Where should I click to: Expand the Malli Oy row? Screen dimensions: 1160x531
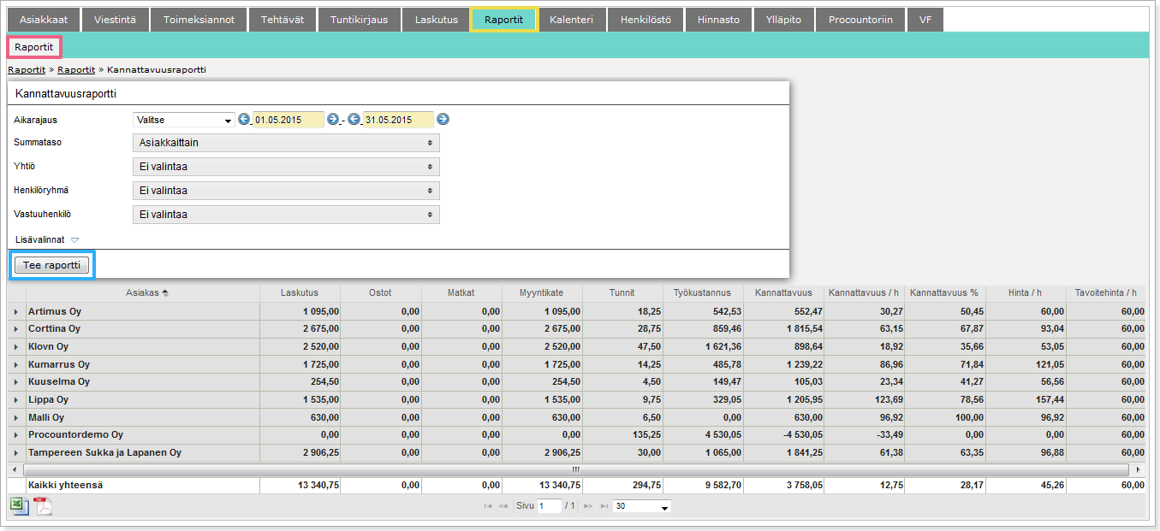tap(16, 418)
